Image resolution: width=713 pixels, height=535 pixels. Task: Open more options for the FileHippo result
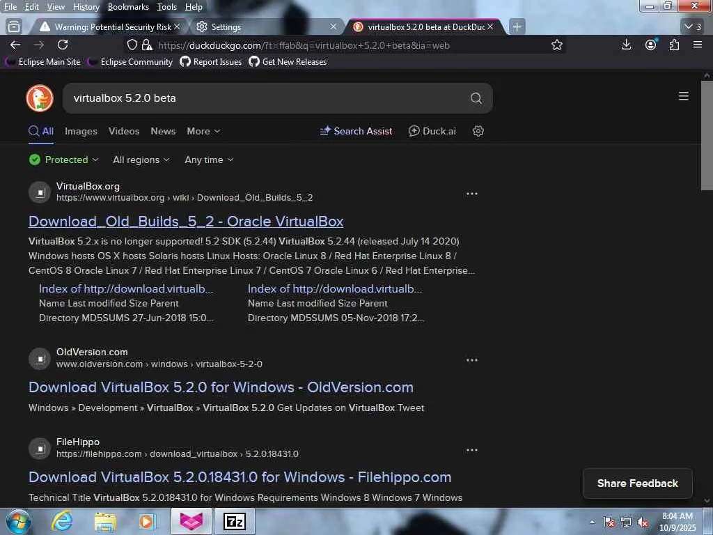[472, 451]
